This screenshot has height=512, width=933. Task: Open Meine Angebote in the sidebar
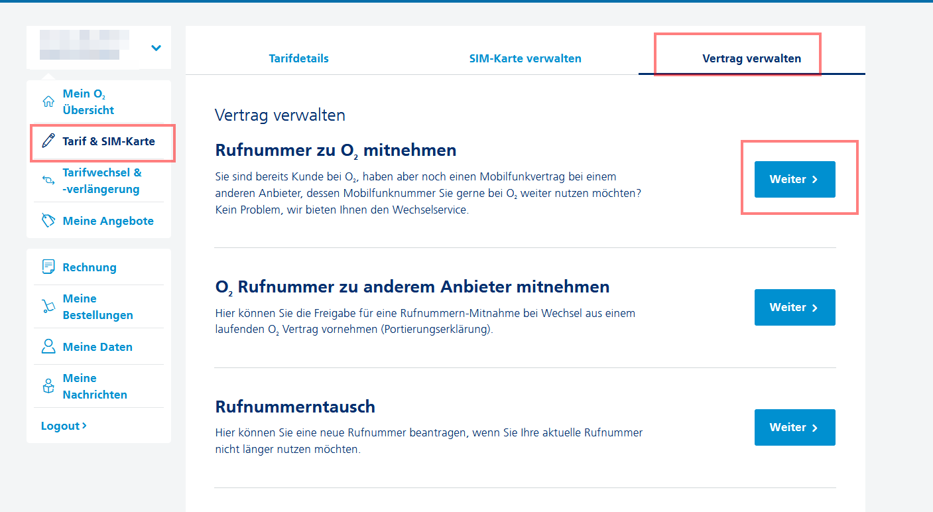pyautogui.click(x=108, y=221)
